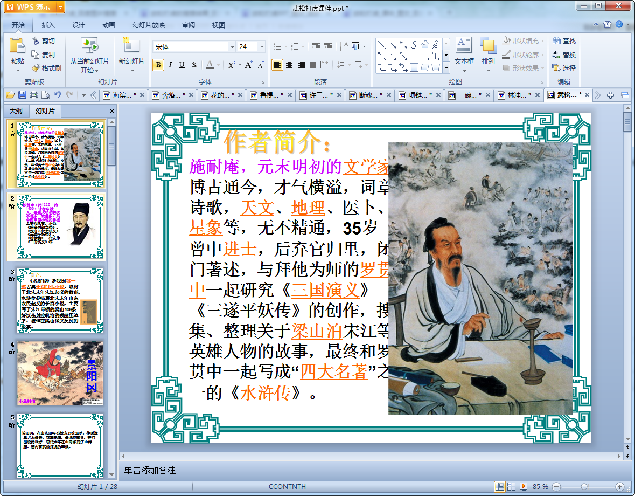635x496 pixels.
Task: Close the slide thumbnail panel
Action: click(112, 111)
